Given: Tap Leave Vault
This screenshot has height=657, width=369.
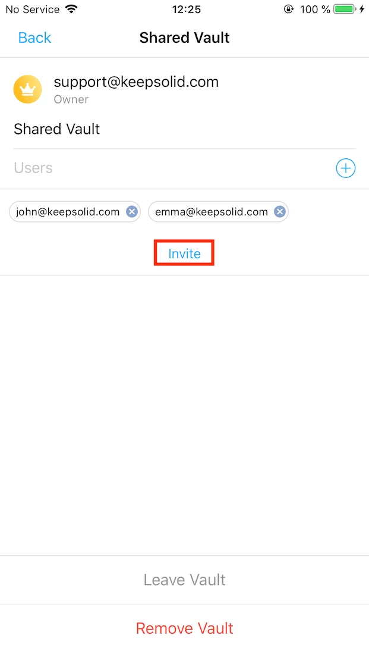Looking at the screenshot, I should click(184, 580).
